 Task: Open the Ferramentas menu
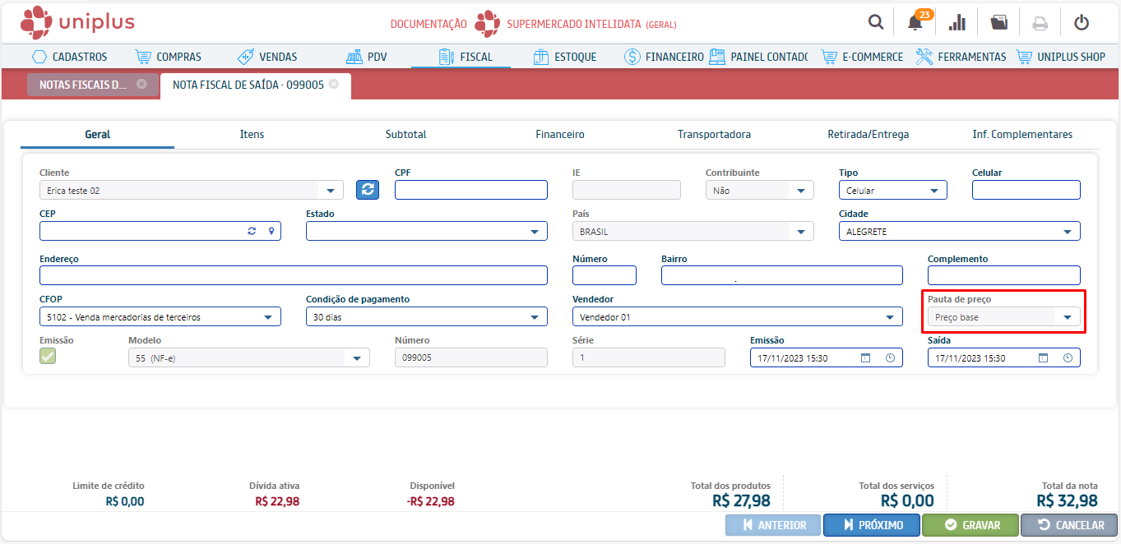point(961,57)
